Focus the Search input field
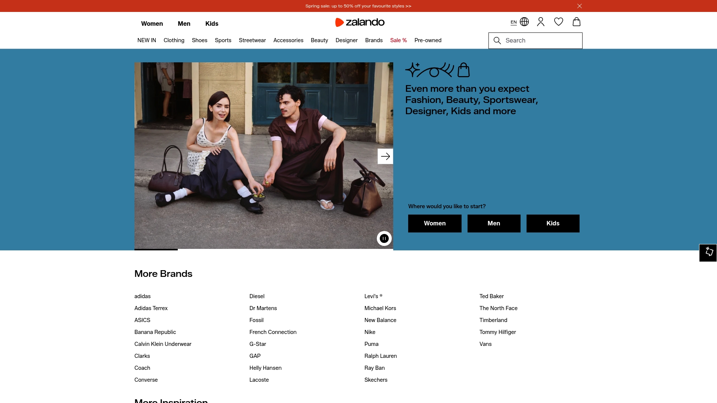Viewport: 717px width, 403px height. [536, 41]
